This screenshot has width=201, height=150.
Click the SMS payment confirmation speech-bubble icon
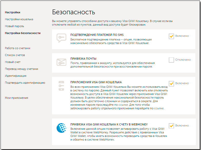(61, 38)
